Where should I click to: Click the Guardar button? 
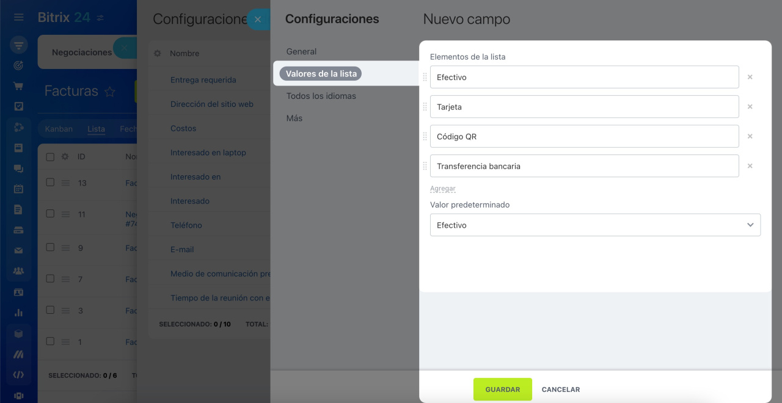503,390
